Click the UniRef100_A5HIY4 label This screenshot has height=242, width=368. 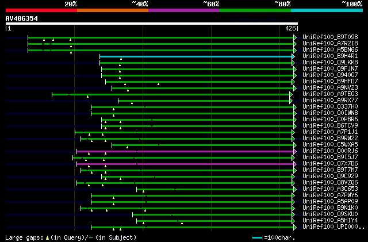tap(330, 221)
